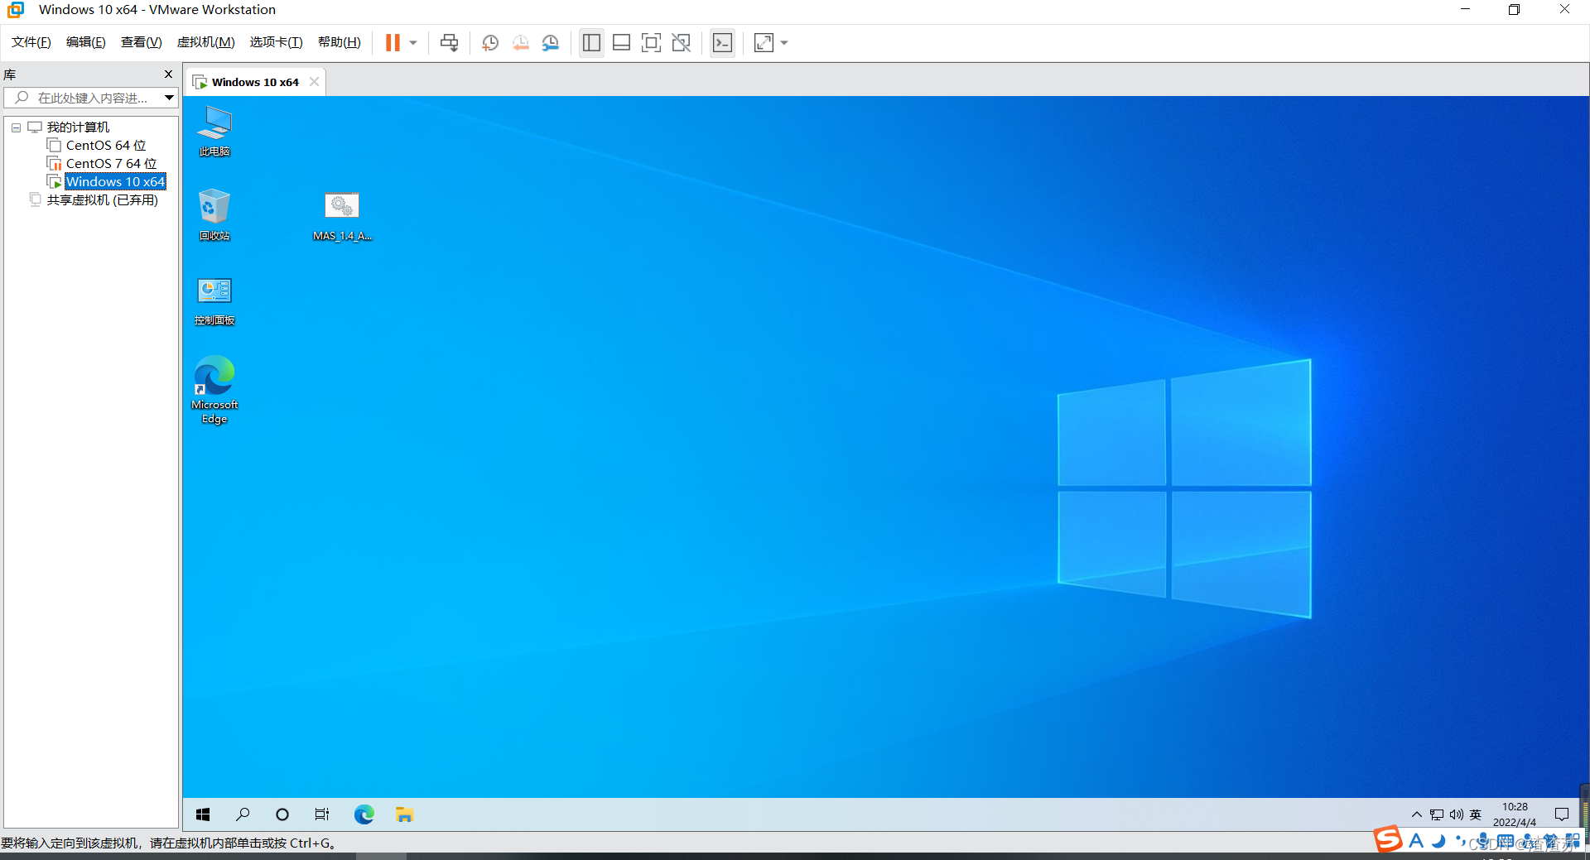This screenshot has height=860, width=1590.
Task: Open File Explorer from guest taskbar
Action: 404,814
